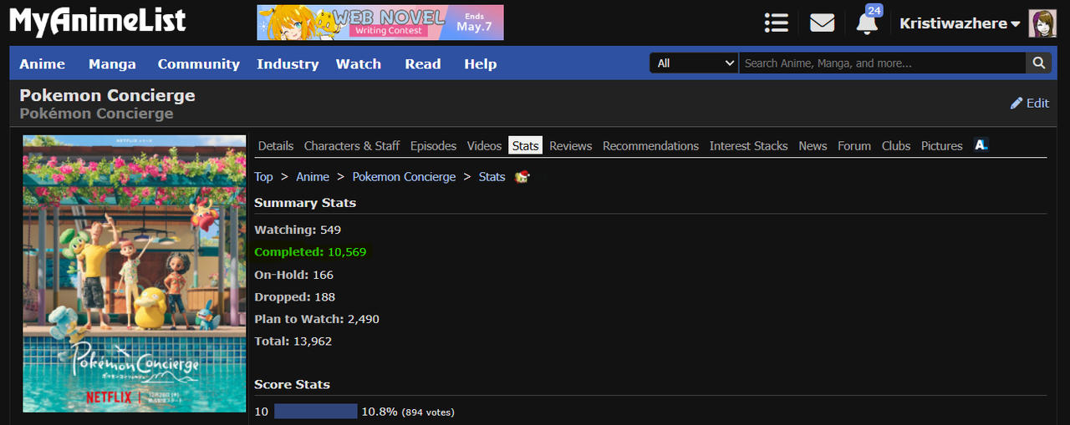Open the Community menu
Screen dimensions: 1070x425
(199, 63)
